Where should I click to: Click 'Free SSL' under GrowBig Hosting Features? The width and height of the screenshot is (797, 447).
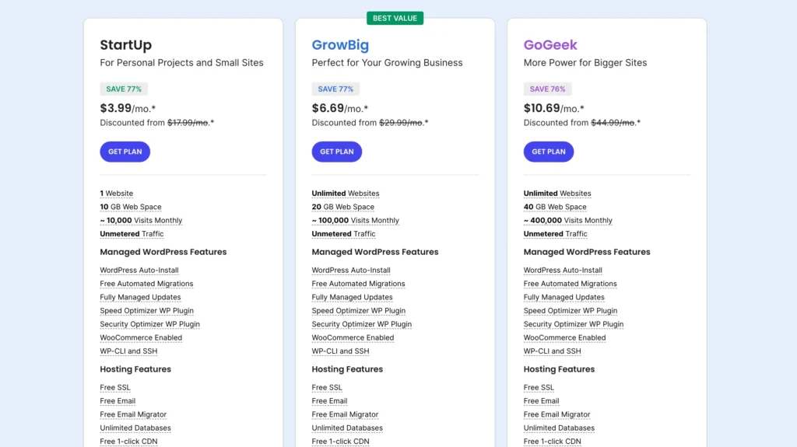(327, 388)
